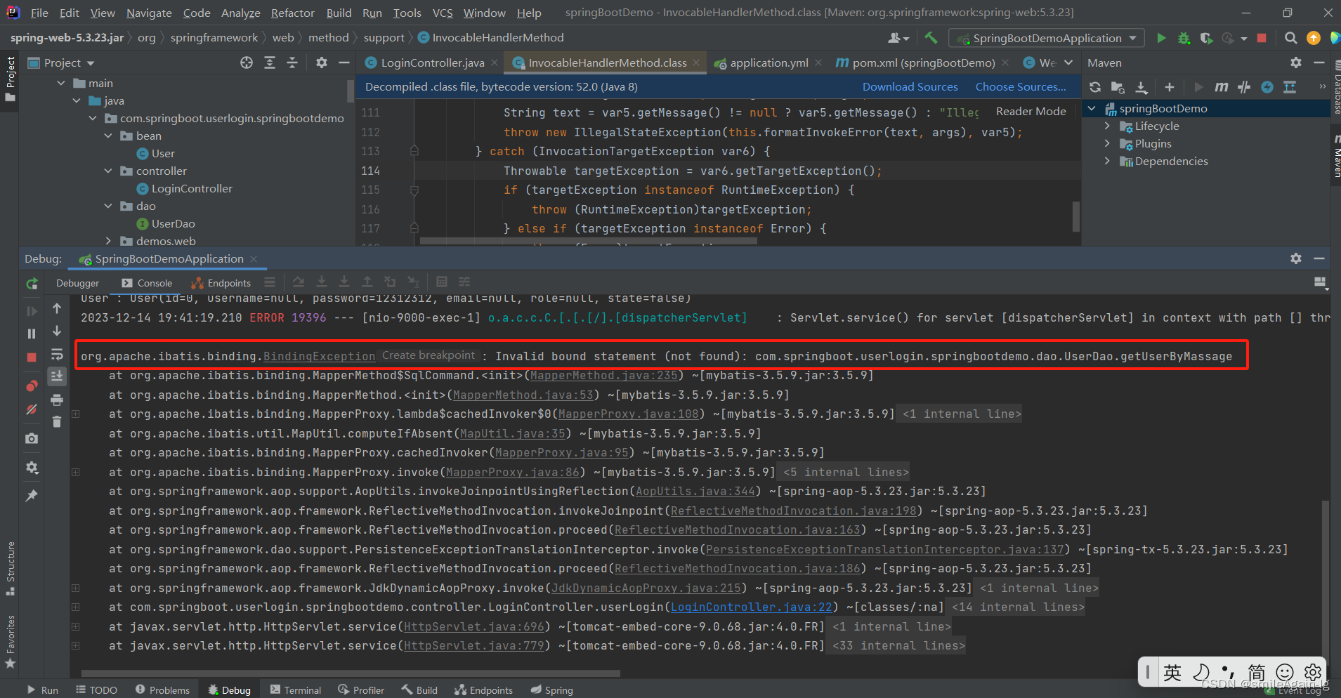Expand All in Project panel
Viewport: 1341px width, 698px height.
270,62
